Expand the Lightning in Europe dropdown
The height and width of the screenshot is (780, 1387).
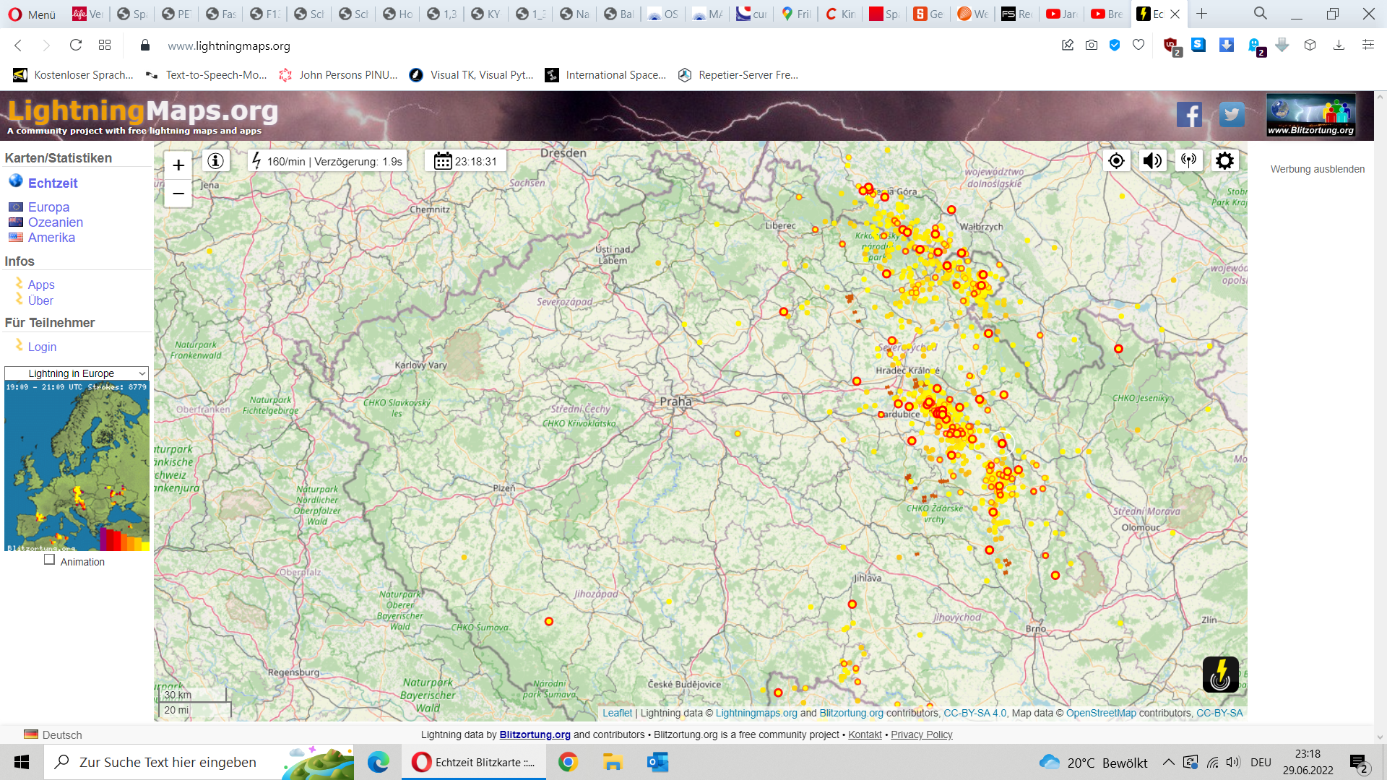77,373
